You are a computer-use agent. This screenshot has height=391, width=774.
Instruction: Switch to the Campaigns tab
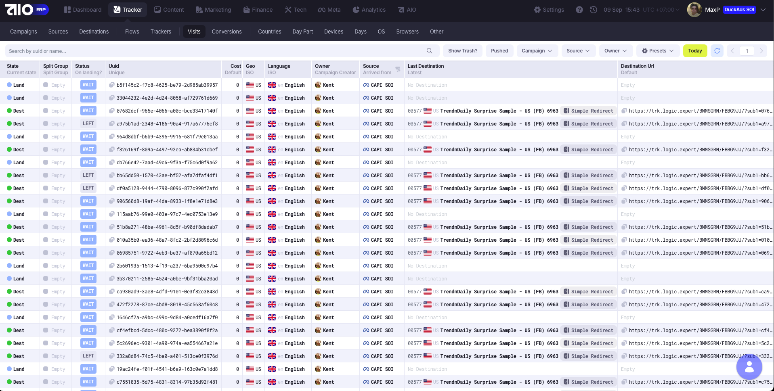[x=23, y=31]
